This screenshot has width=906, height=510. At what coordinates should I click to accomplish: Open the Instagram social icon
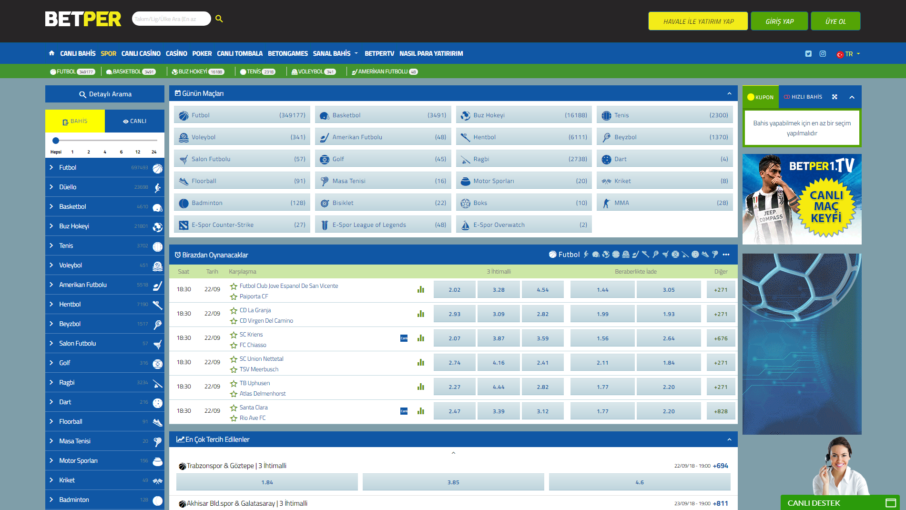click(823, 54)
